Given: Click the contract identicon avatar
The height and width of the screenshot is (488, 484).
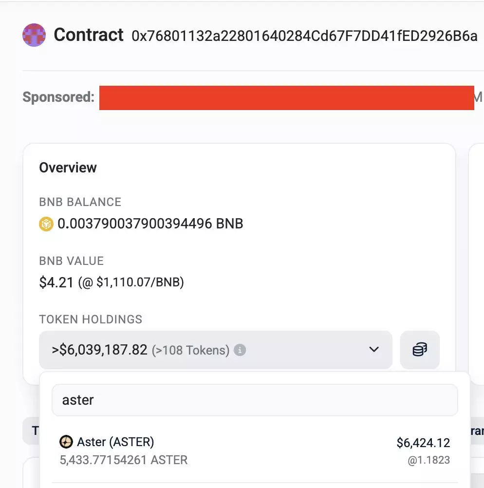Looking at the screenshot, I should coord(34,35).
